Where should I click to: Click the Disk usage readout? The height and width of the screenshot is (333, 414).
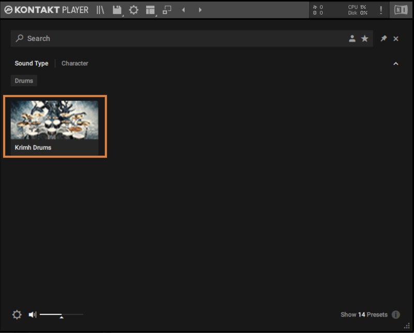358,12
